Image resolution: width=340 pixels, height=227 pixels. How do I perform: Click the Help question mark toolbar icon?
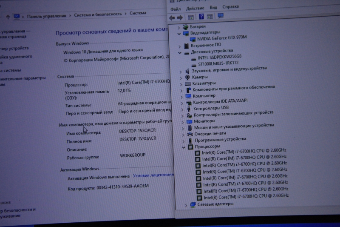tap(201, 17)
